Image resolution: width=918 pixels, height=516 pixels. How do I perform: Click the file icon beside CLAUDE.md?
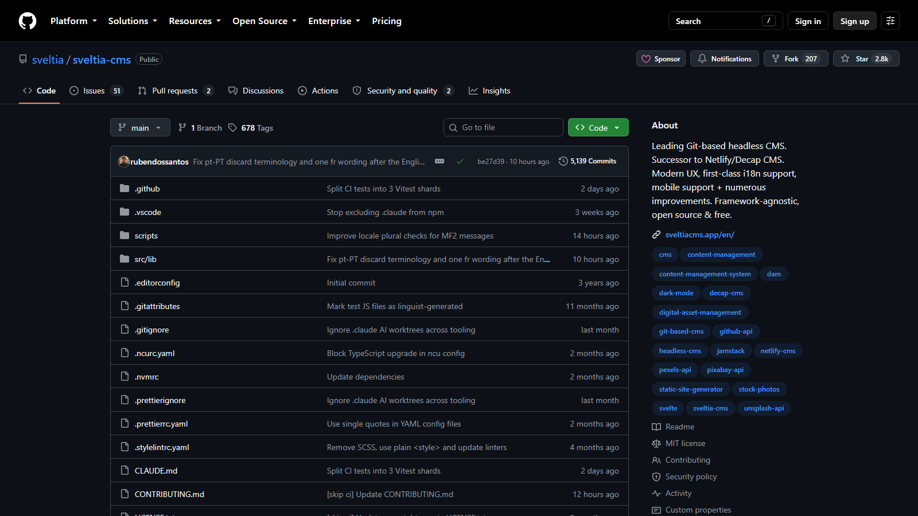pos(125,471)
